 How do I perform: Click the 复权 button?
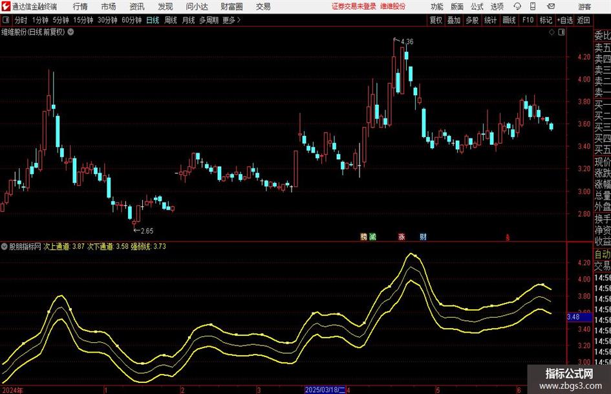point(436,20)
